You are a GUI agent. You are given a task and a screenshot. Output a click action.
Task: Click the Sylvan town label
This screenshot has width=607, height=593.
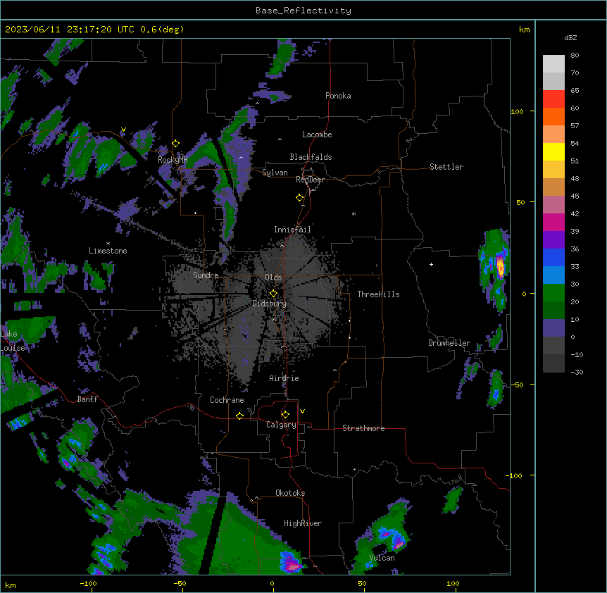click(275, 173)
